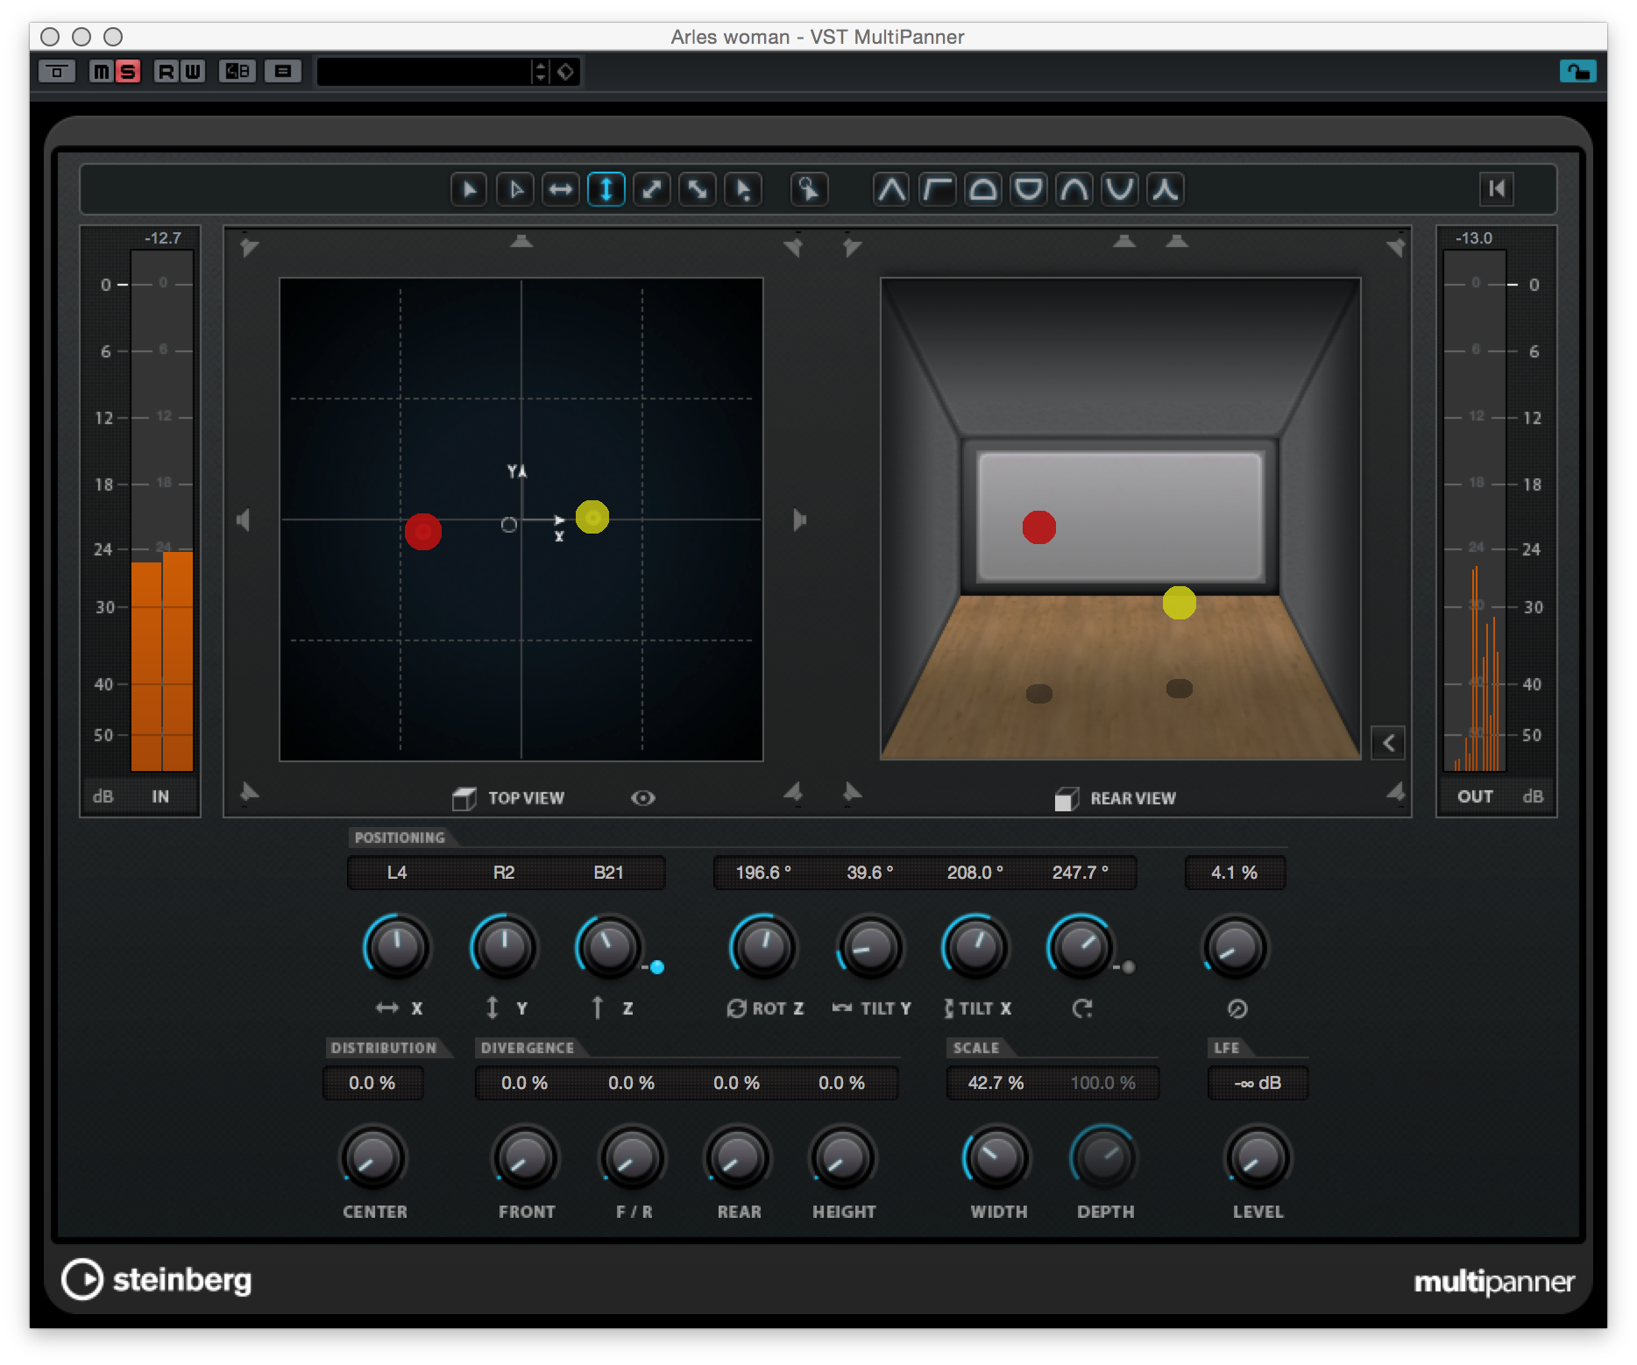Apply the forked Y elevation pattern
Screen dimensions: 1637x1365
click(1166, 189)
